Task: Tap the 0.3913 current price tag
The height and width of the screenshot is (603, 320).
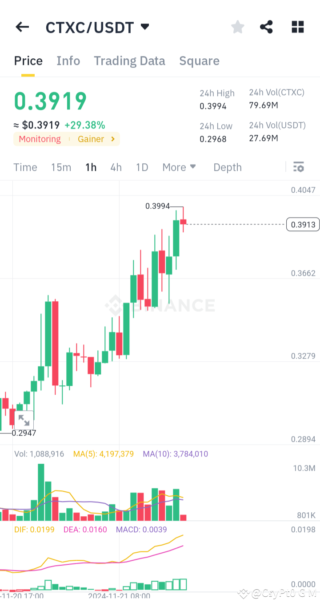Action: tap(303, 224)
